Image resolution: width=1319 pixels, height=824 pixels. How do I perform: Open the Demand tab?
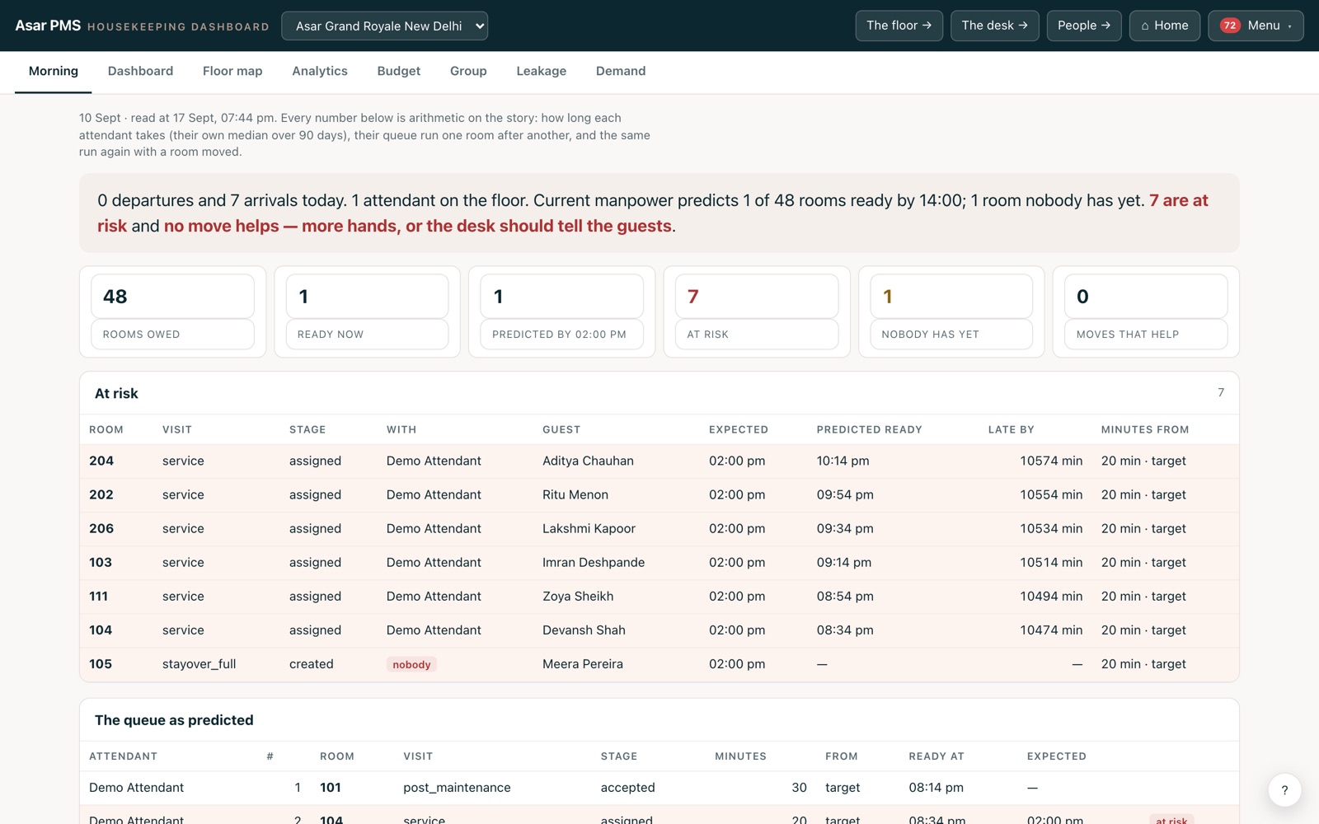coord(621,71)
